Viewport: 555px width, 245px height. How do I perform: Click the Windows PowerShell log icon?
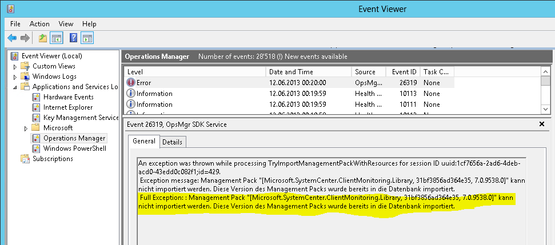(36, 148)
